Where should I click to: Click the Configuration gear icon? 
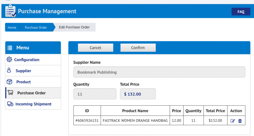9,59
